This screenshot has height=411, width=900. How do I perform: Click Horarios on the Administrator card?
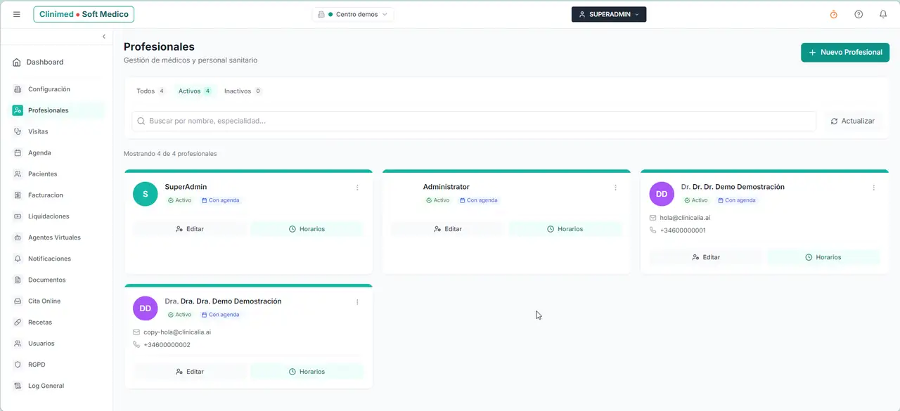click(x=565, y=229)
